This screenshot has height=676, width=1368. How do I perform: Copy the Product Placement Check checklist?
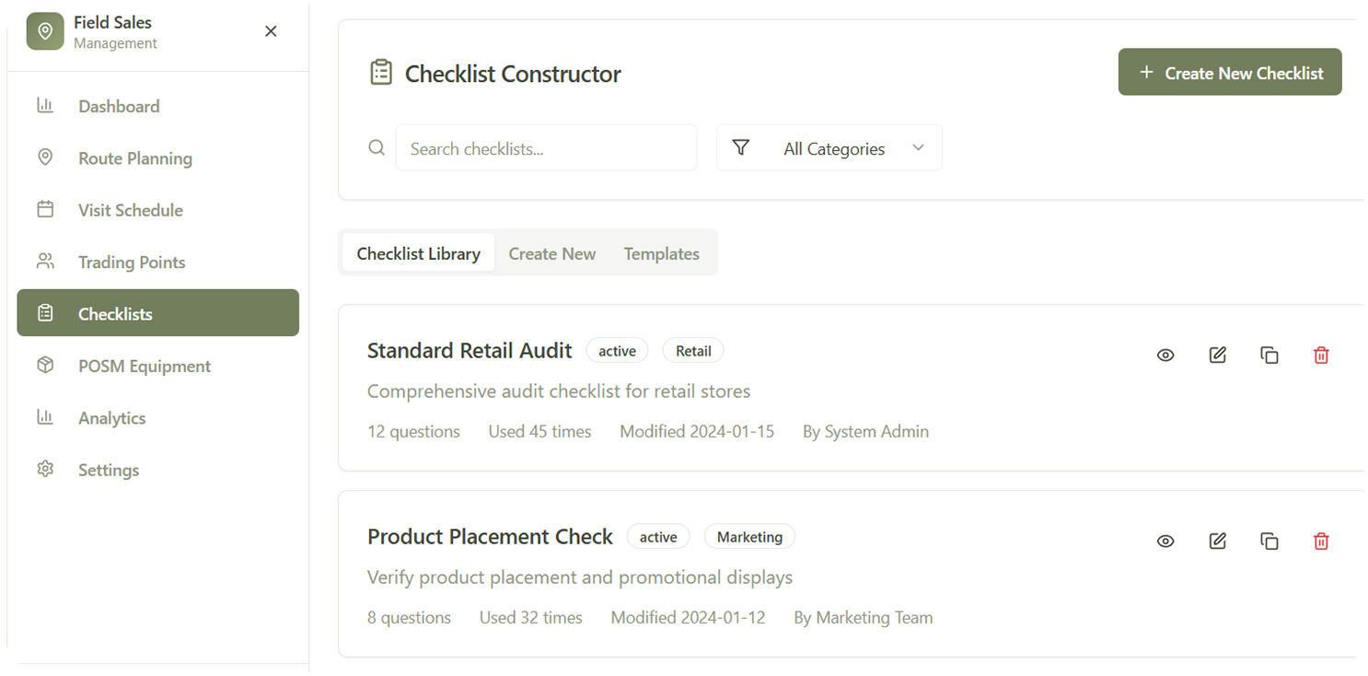pyautogui.click(x=1269, y=541)
